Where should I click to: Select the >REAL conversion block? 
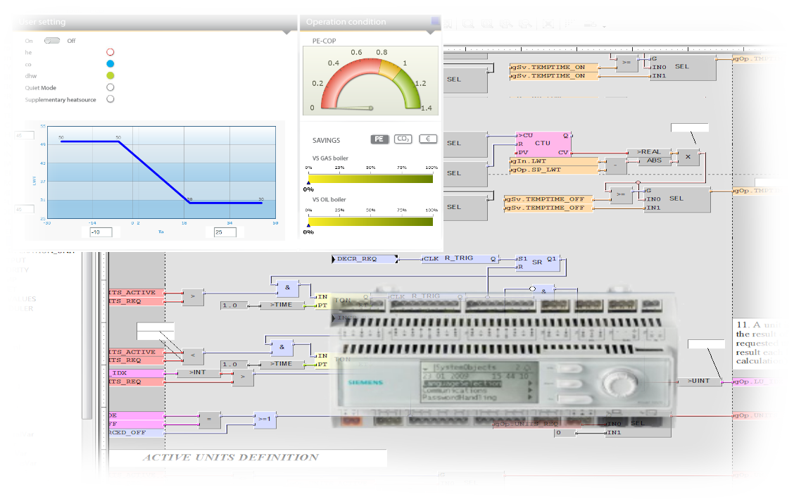(649, 152)
